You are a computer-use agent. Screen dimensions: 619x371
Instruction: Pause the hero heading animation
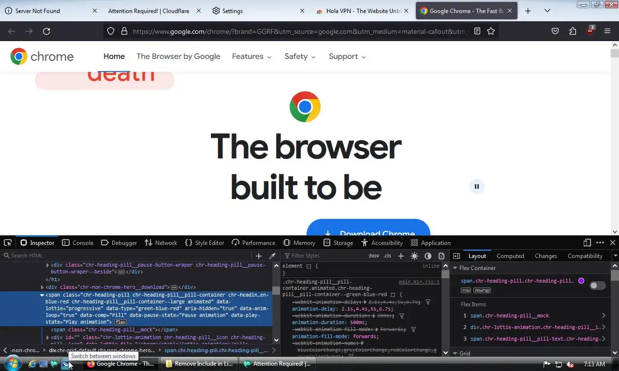(477, 186)
